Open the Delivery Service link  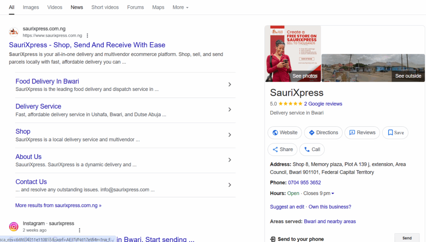(x=38, y=106)
